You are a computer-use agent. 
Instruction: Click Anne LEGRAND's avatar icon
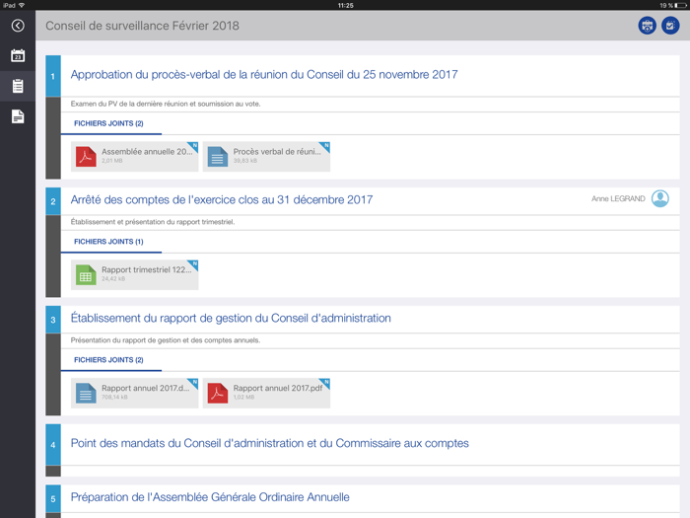[x=660, y=198]
